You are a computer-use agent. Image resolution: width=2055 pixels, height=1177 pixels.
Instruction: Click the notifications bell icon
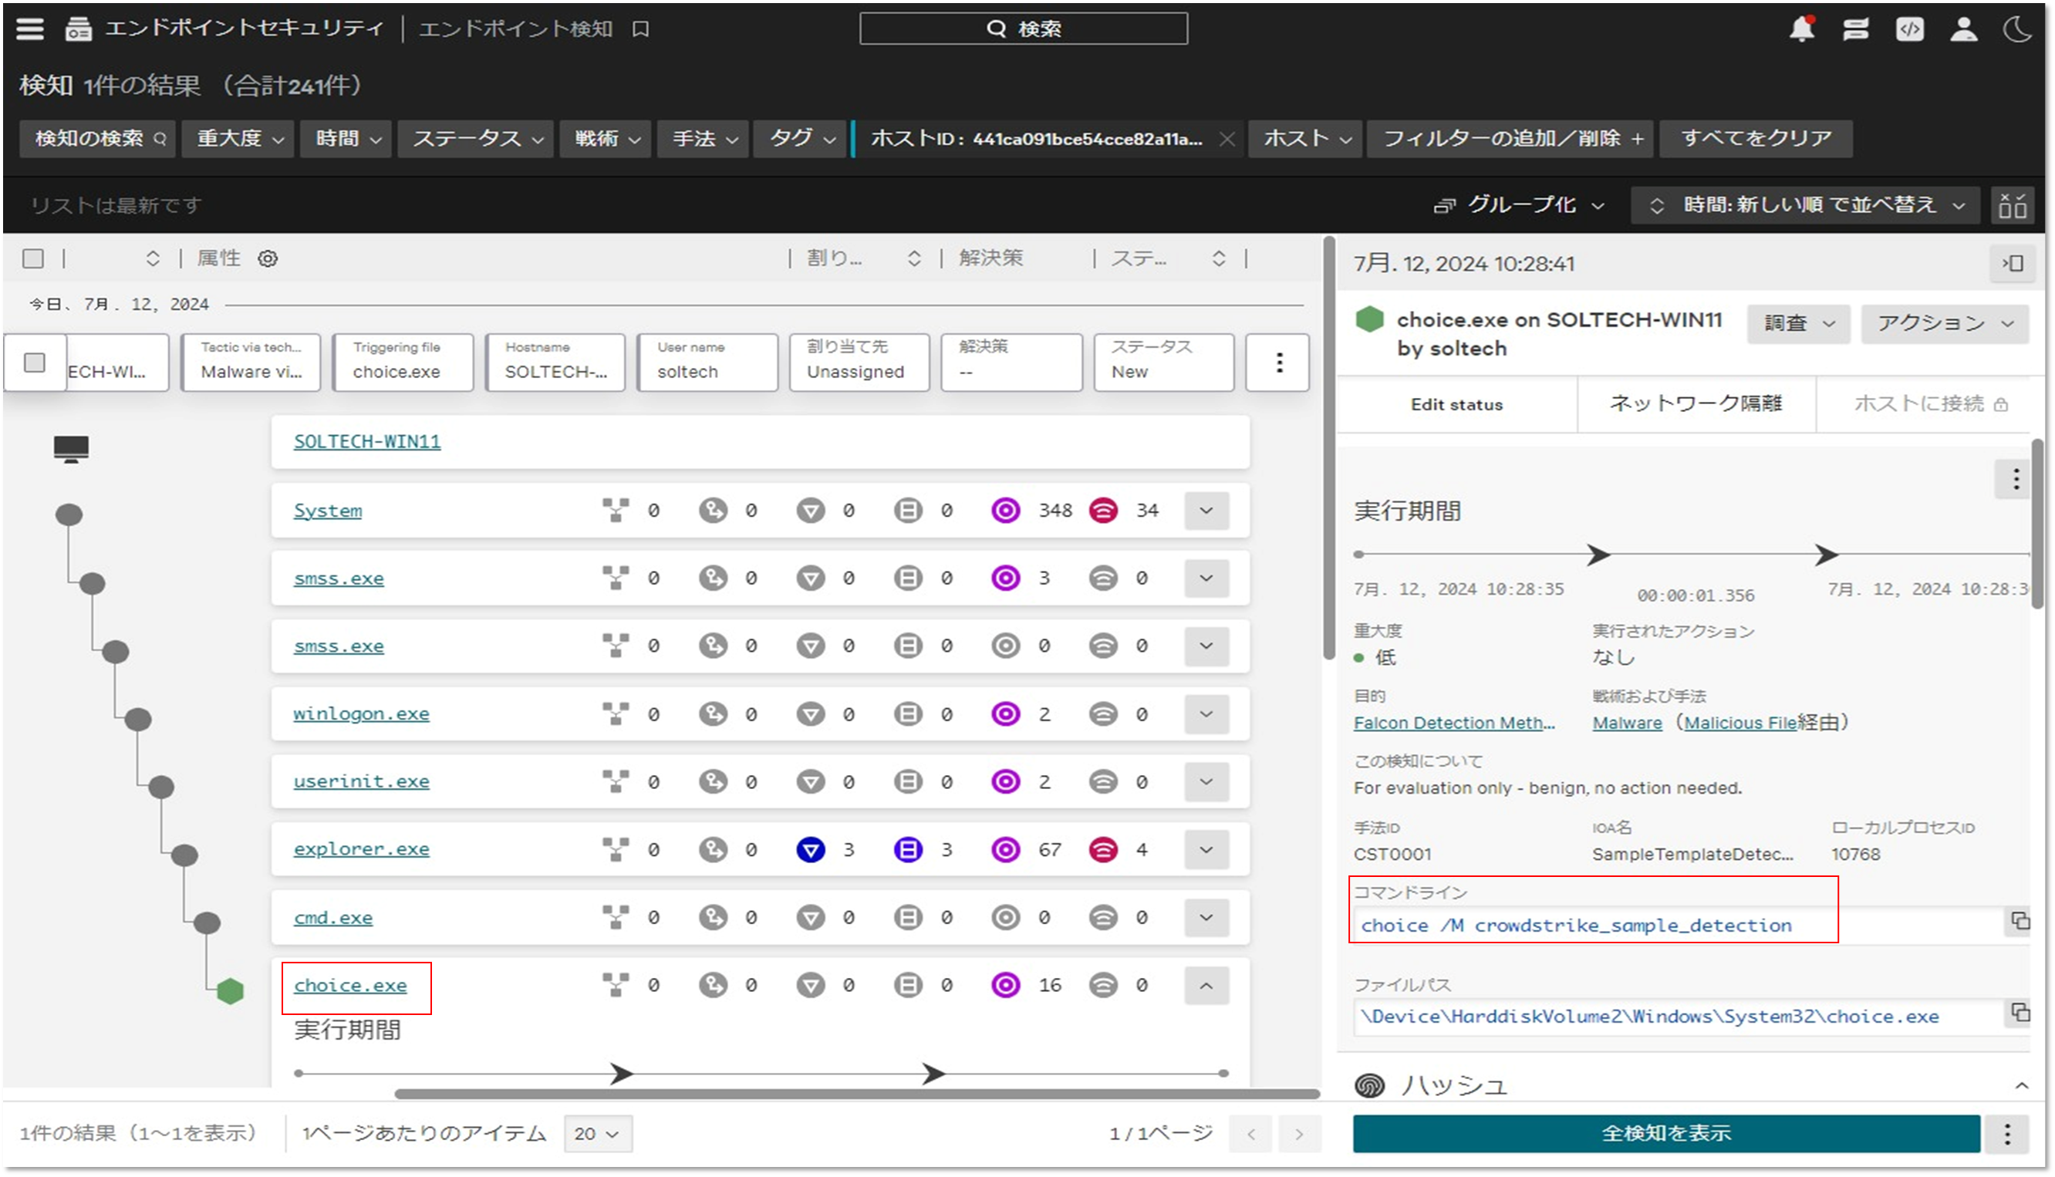(1802, 29)
